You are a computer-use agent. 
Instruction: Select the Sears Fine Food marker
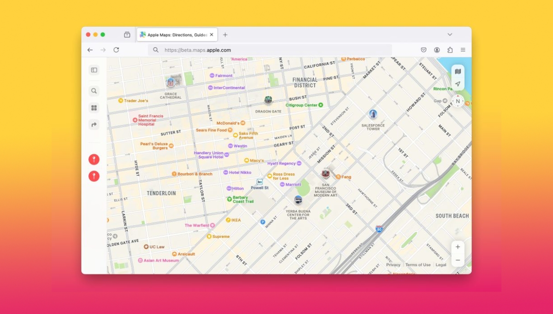[x=230, y=130]
